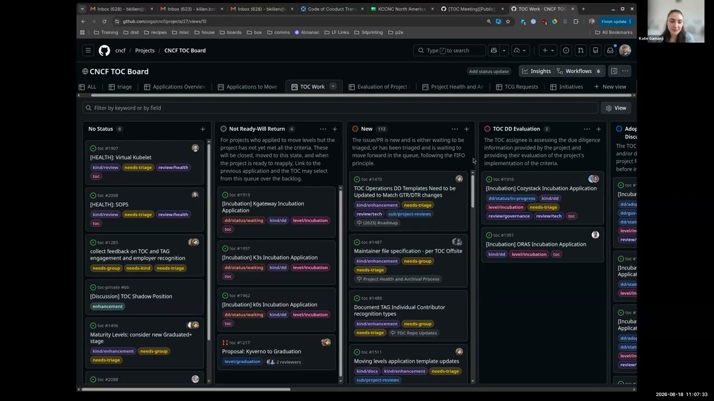
Task: Open Not Ready-Will Return column options menu
Action: click(323, 129)
